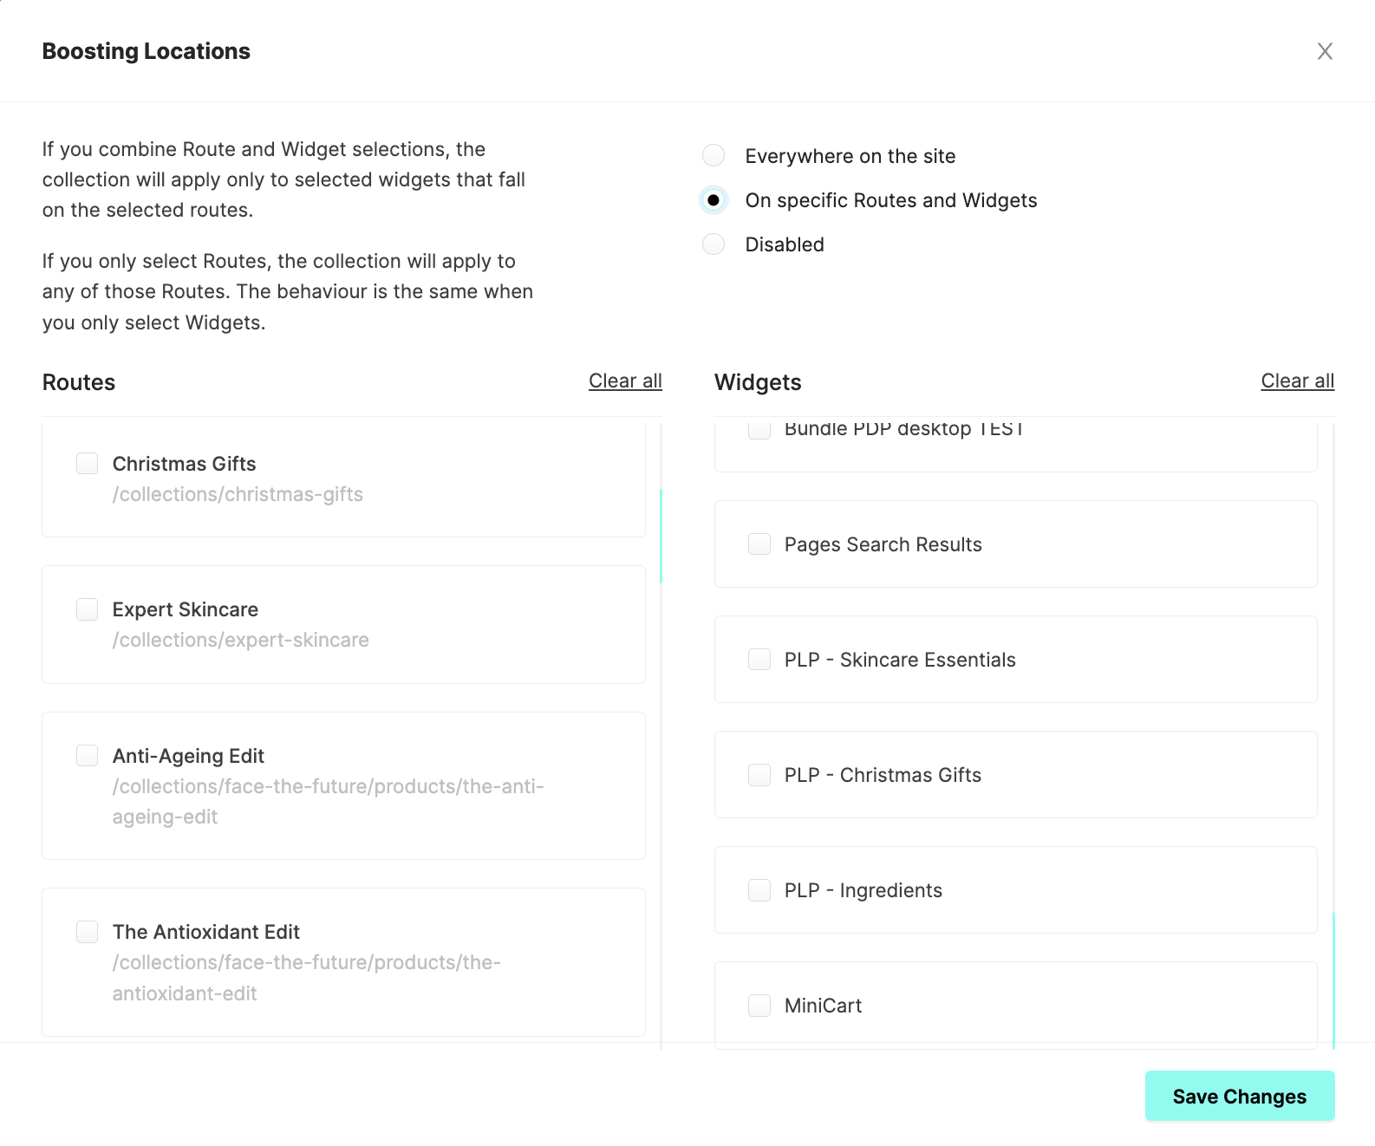
Task: Select the PLP - Christmas Gifts widget
Action: (759, 775)
